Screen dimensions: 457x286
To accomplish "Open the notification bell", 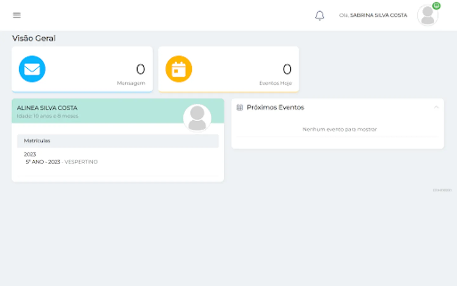I will point(320,15).
